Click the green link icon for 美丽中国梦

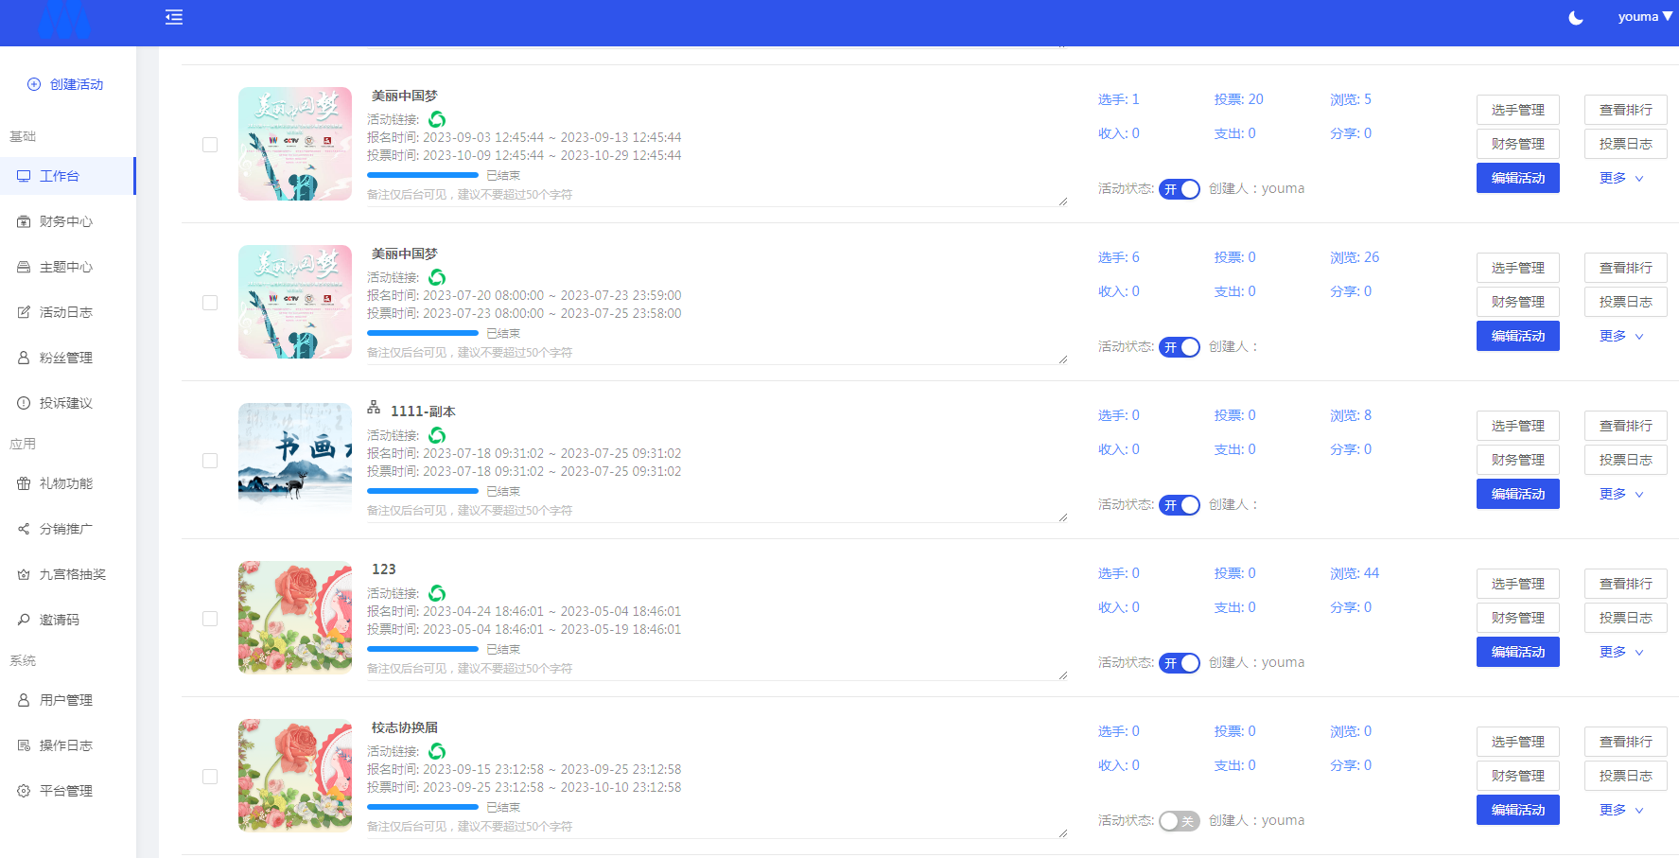(x=436, y=119)
